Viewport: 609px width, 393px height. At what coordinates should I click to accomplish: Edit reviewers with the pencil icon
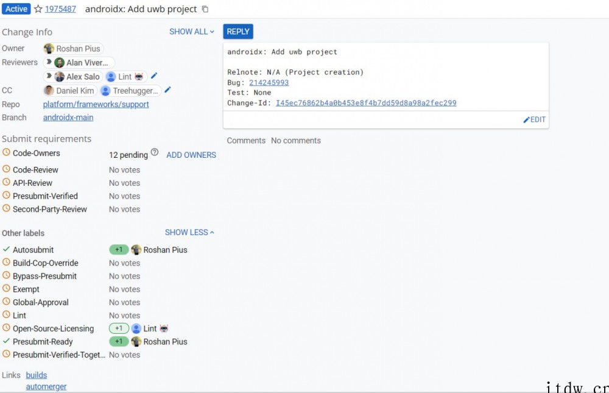[x=154, y=76]
